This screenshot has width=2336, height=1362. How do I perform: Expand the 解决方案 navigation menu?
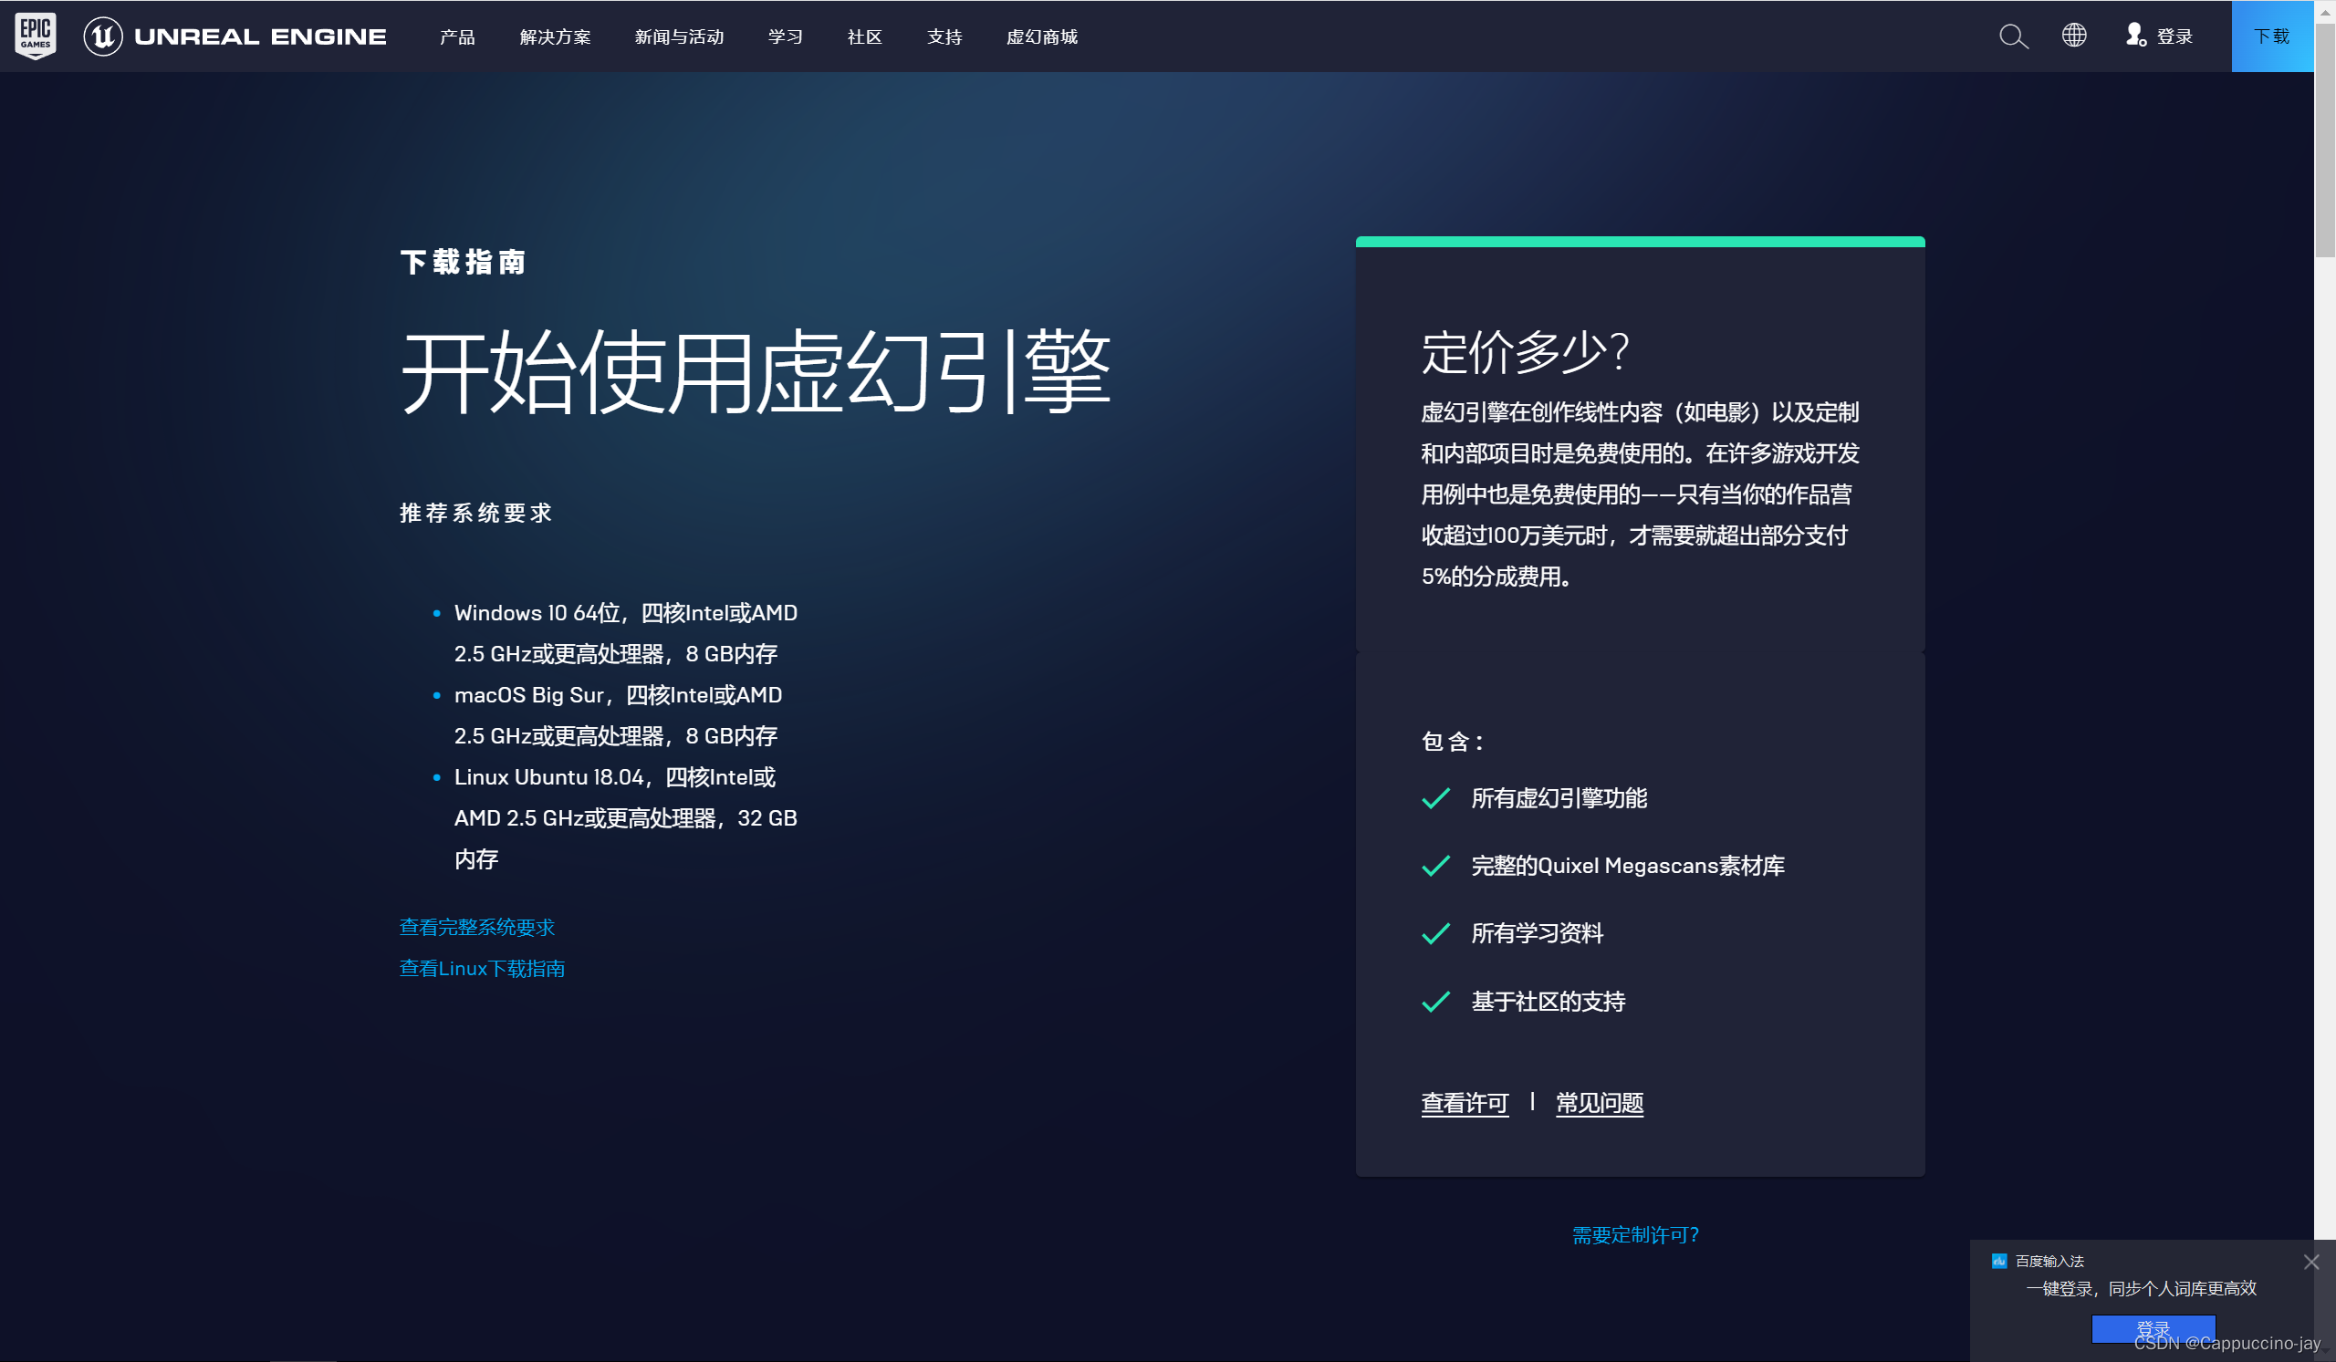point(554,36)
